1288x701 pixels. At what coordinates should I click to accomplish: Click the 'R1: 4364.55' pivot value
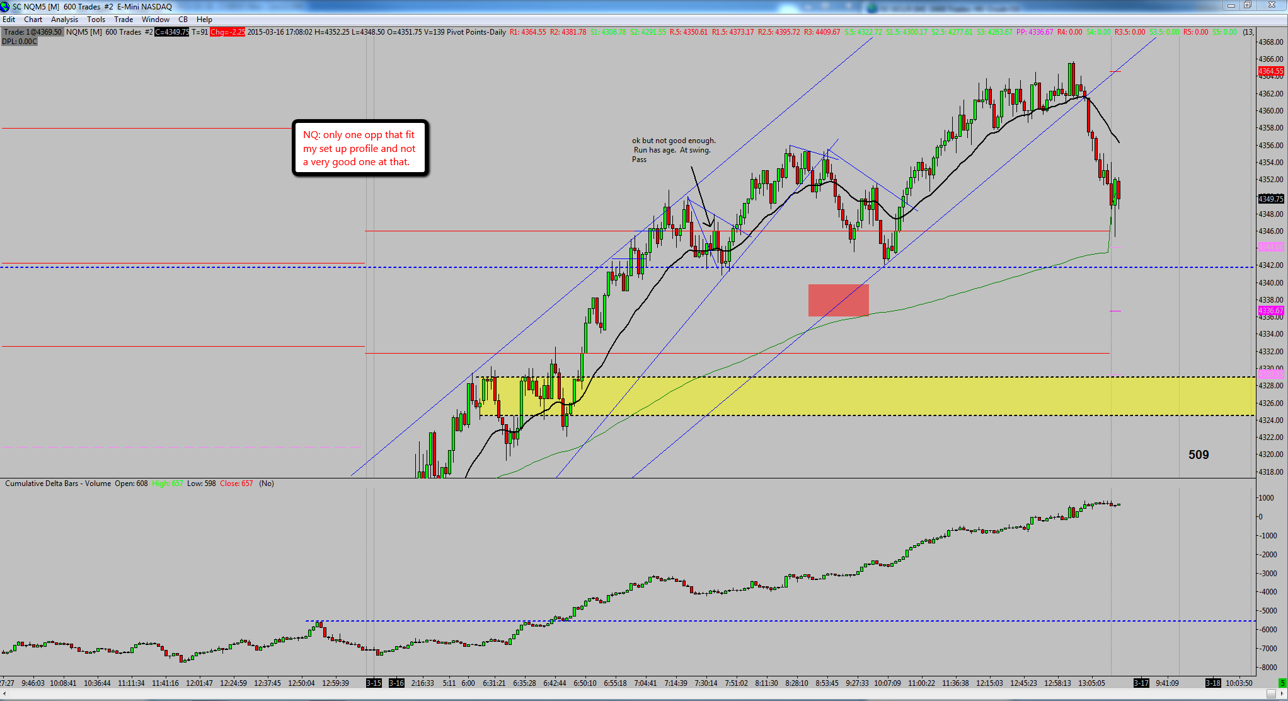(528, 32)
